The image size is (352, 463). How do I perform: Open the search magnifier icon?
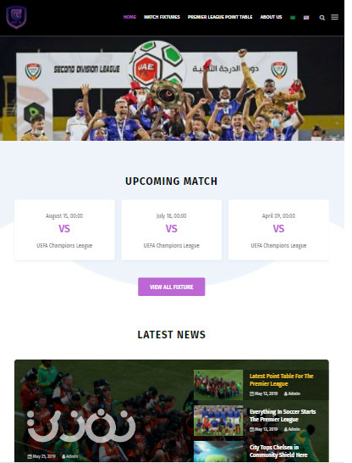click(x=322, y=18)
